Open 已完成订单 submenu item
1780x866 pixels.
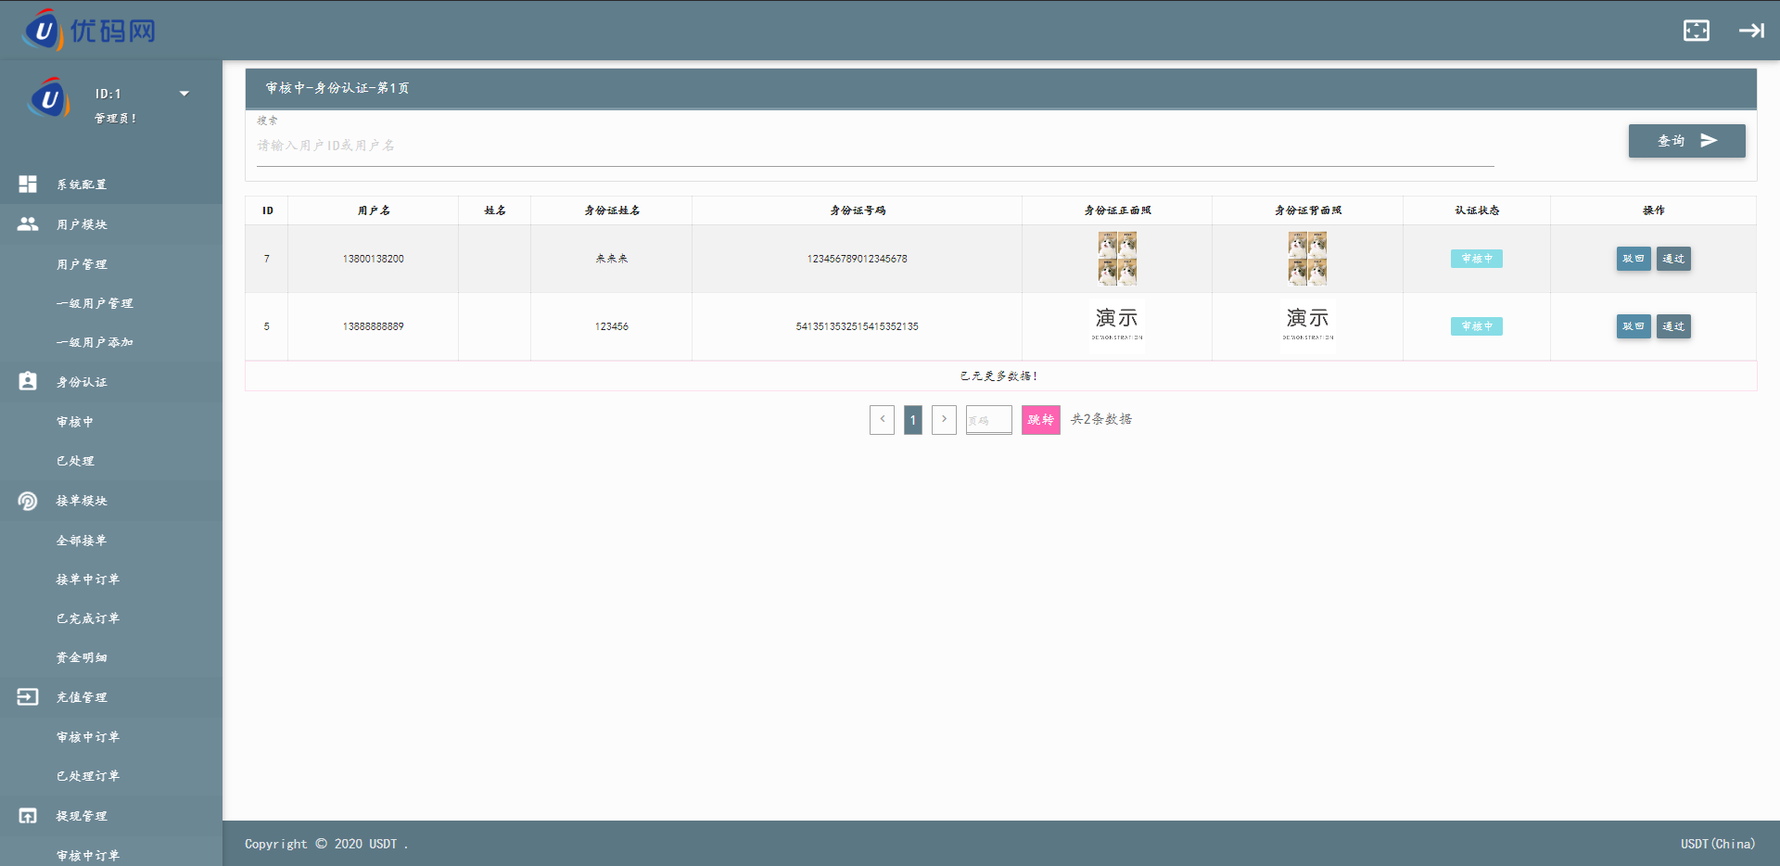click(111, 618)
